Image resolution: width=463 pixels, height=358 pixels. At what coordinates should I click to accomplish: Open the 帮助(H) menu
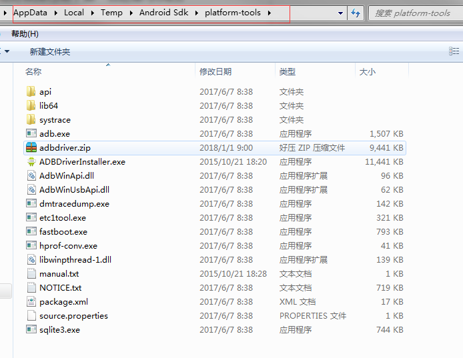(x=25, y=34)
